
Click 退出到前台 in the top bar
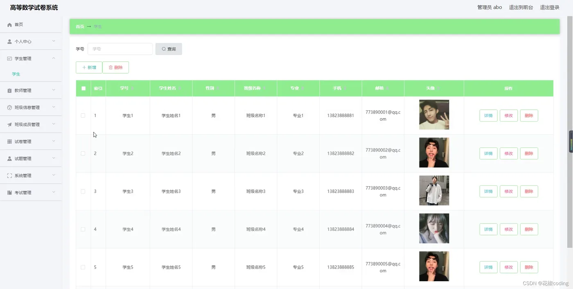521,7
